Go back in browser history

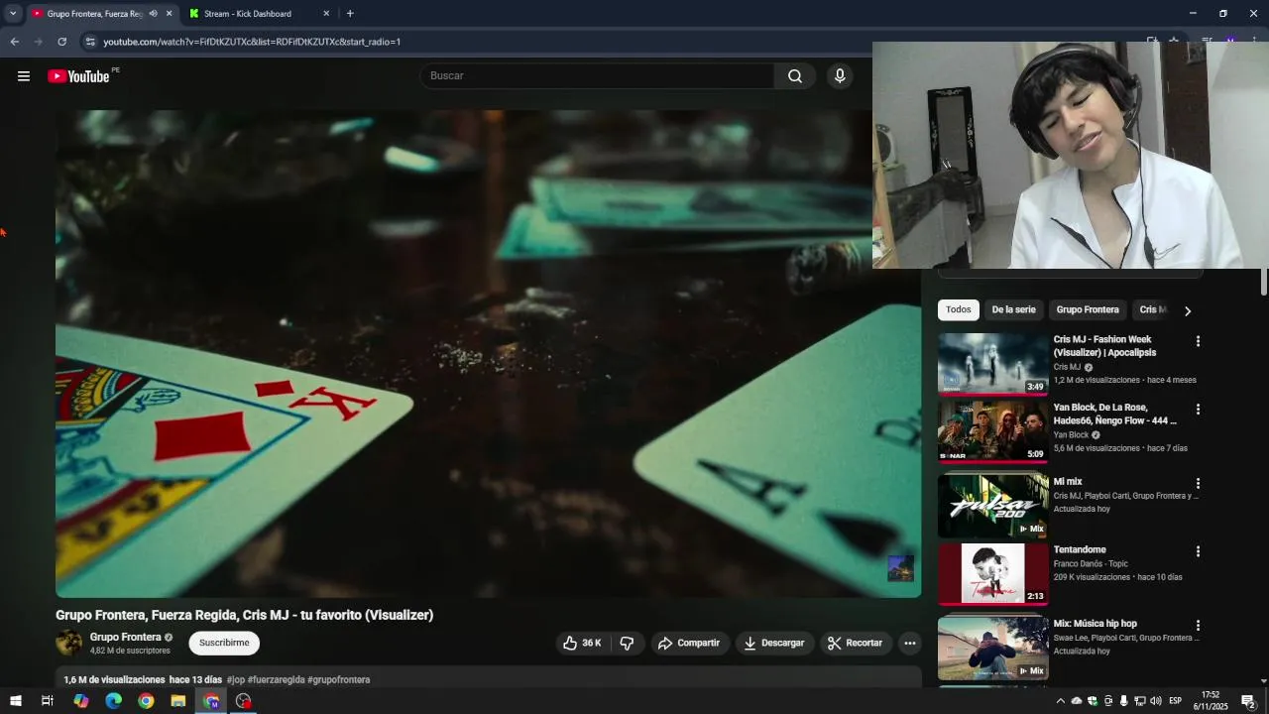pyautogui.click(x=14, y=42)
